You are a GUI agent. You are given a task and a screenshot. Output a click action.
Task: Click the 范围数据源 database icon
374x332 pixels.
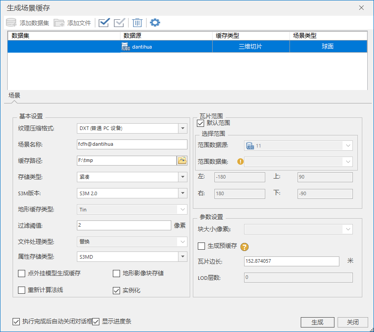[x=250, y=146]
